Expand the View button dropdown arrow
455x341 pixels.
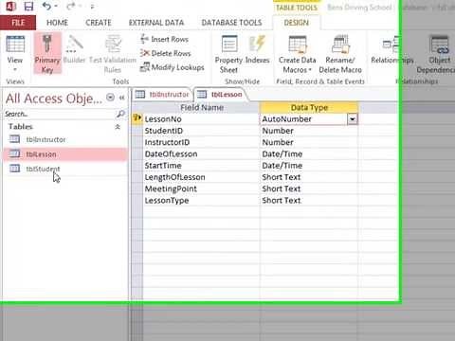(15, 69)
